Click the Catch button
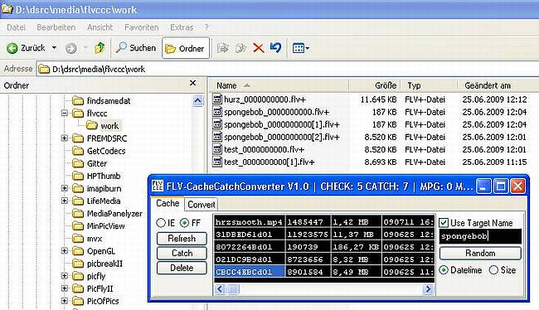This screenshot has height=310, width=539. tap(182, 253)
